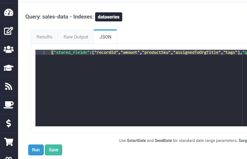Open the dollar sign icon in sidebar
The height and width of the screenshot is (159, 247).
coord(9,123)
